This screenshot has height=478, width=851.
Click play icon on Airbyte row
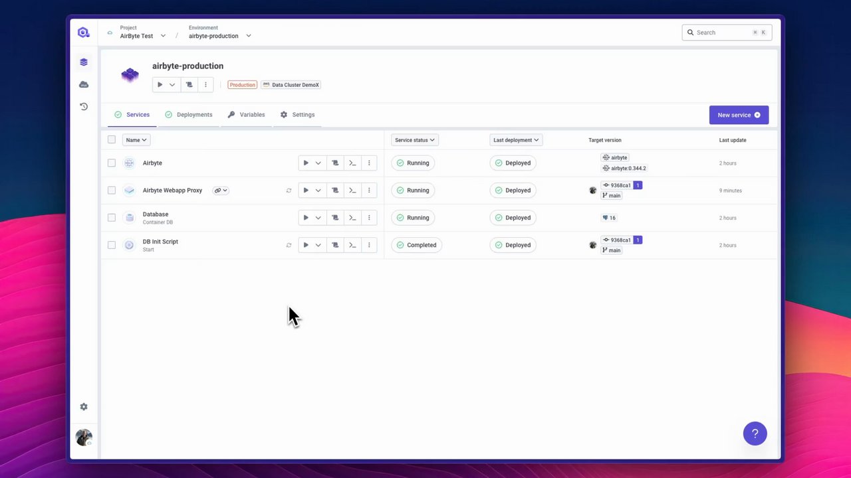click(306, 163)
